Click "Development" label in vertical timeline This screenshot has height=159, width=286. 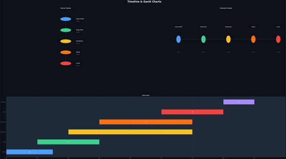(80, 41)
